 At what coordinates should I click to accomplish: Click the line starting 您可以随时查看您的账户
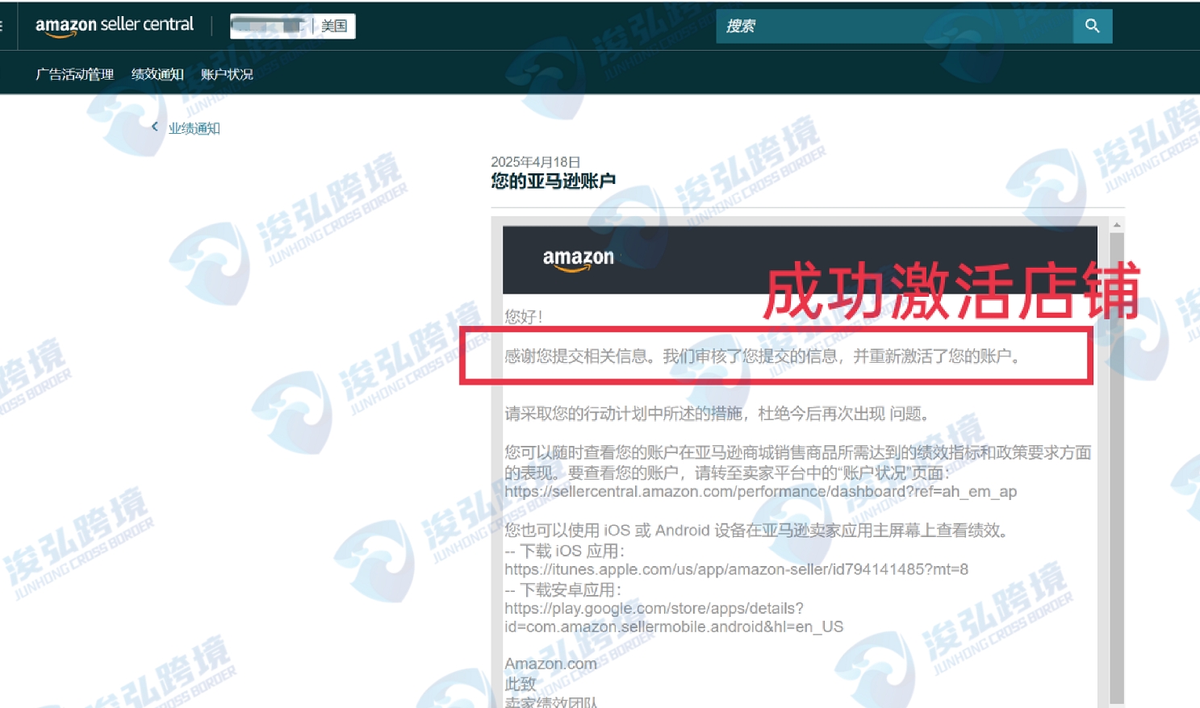[798, 462]
